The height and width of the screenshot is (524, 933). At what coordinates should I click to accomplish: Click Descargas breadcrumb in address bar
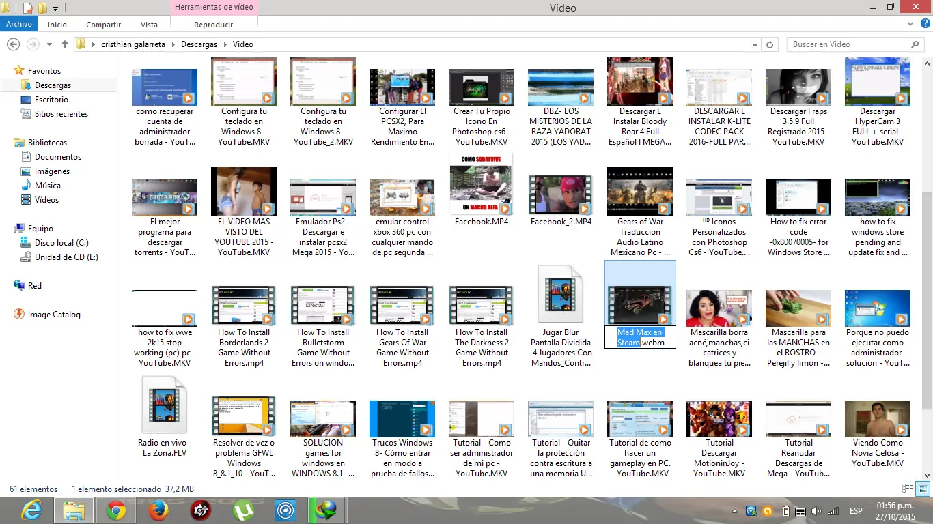pyautogui.click(x=199, y=44)
